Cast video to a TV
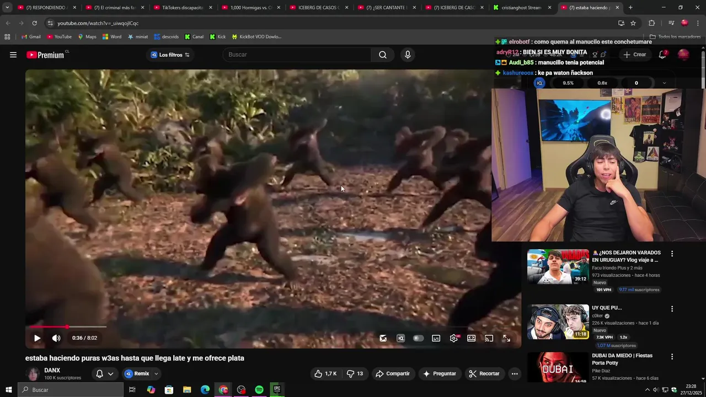The width and height of the screenshot is (706, 397). point(489,338)
